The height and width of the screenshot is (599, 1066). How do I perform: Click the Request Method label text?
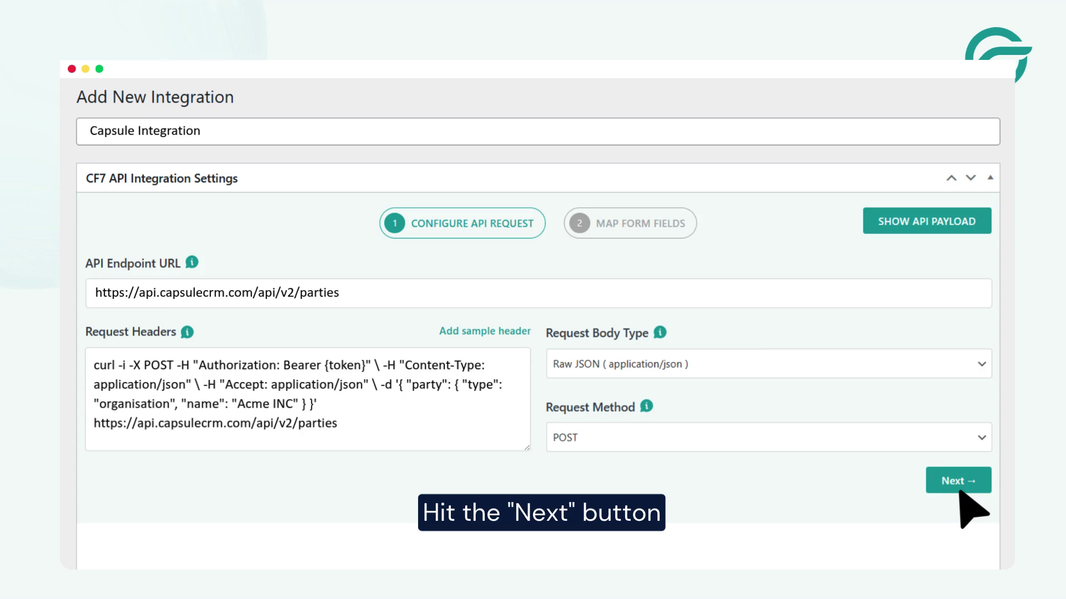(590, 407)
